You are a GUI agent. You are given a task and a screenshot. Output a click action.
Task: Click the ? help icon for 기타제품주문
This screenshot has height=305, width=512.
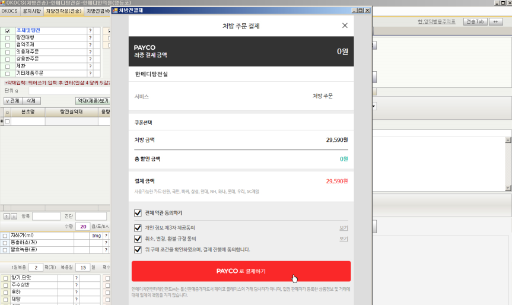(90, 74)
